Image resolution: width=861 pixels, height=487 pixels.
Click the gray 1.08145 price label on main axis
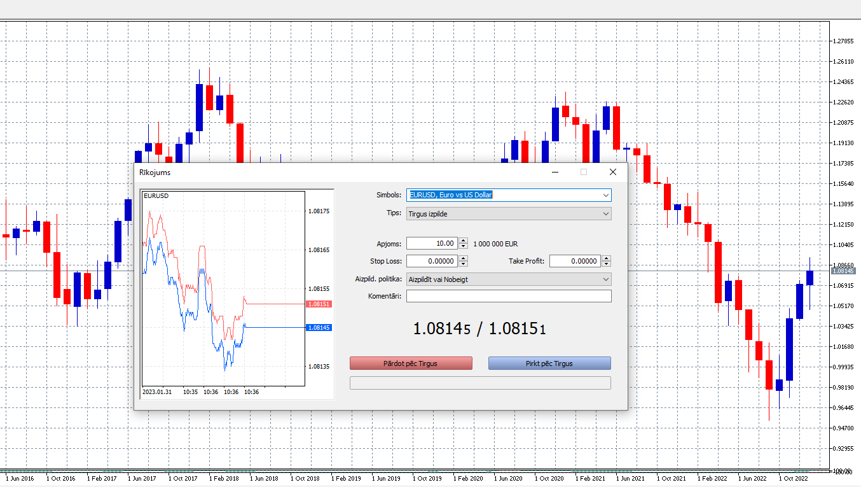coord(843,271)
